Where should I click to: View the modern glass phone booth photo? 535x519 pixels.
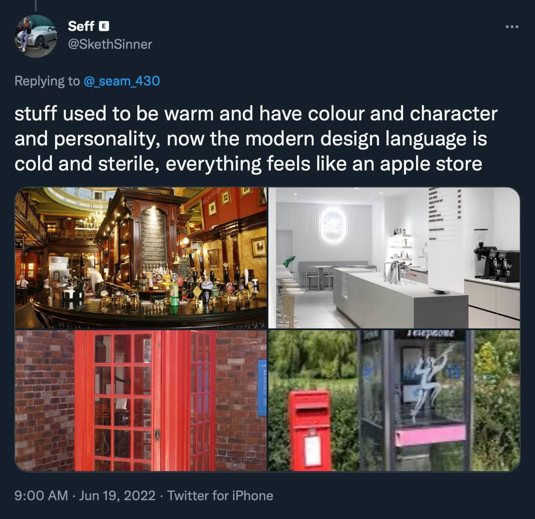pos(394,400)
